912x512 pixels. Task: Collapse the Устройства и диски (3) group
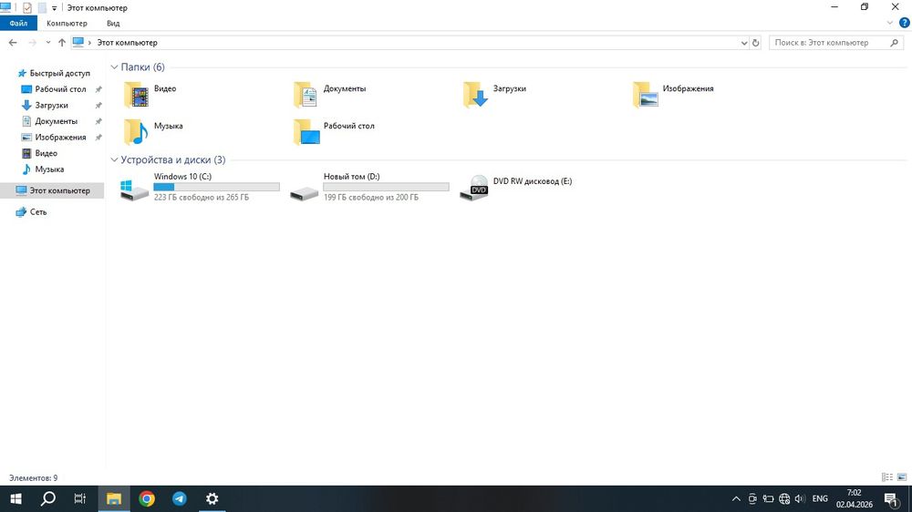click(x=114, y=159)
